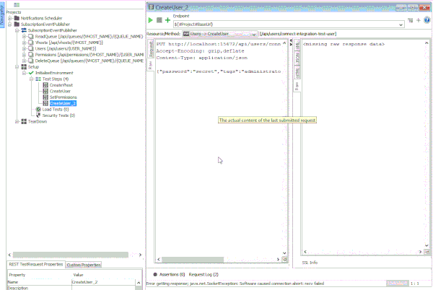Screen dimensions: 433x290
Task: Collapse the Setup test suite node
Action: (x=17, y=66)
